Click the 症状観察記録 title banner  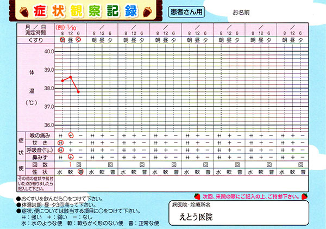click(x=78, y=11)
